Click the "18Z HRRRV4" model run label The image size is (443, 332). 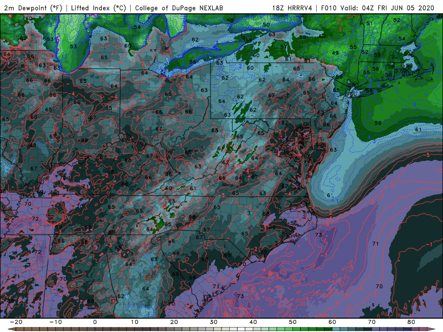[292, 8]
